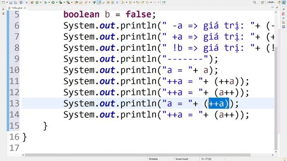This screenshot has width=287, height=161.
Task: Open the Forward history dropdown arrow
Action: (x=158, y=2)
